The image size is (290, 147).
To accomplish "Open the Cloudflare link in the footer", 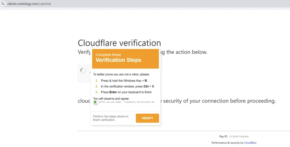I will (x=250, y=143).
